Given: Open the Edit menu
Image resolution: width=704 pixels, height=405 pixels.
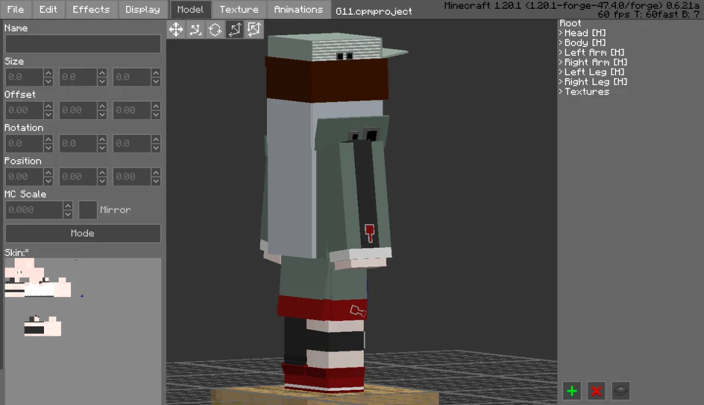Looking at the screenshot, I should [49, 9].
